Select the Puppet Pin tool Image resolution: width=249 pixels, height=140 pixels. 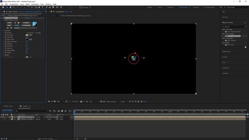[61, 7]
